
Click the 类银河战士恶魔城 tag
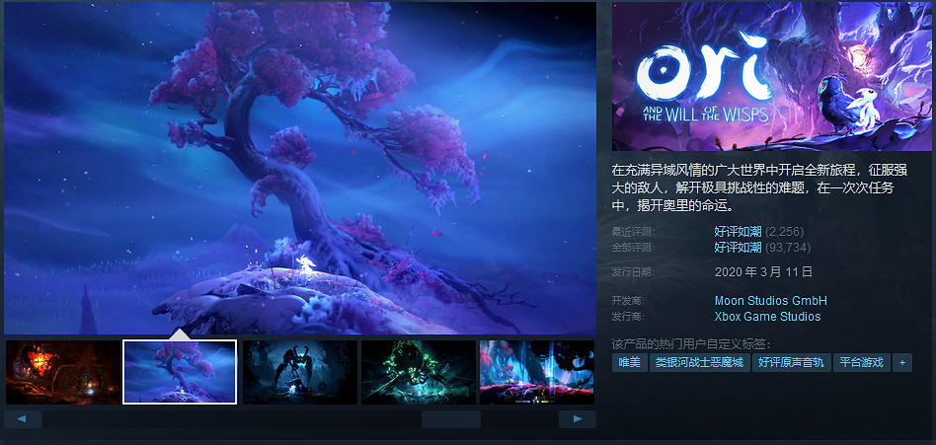(699, 363)
